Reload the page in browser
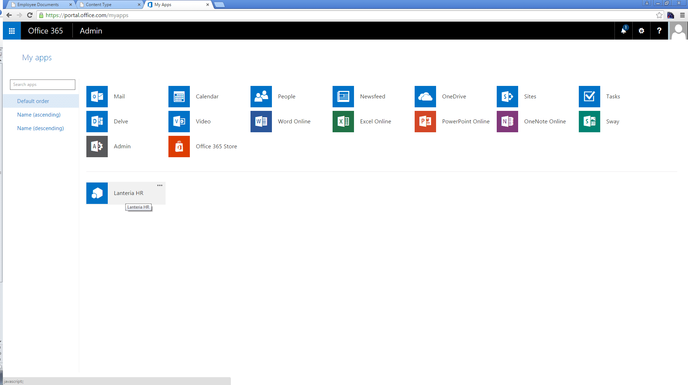Image resolution: width=688 pixels, height=385 pixels. point(30,15)
